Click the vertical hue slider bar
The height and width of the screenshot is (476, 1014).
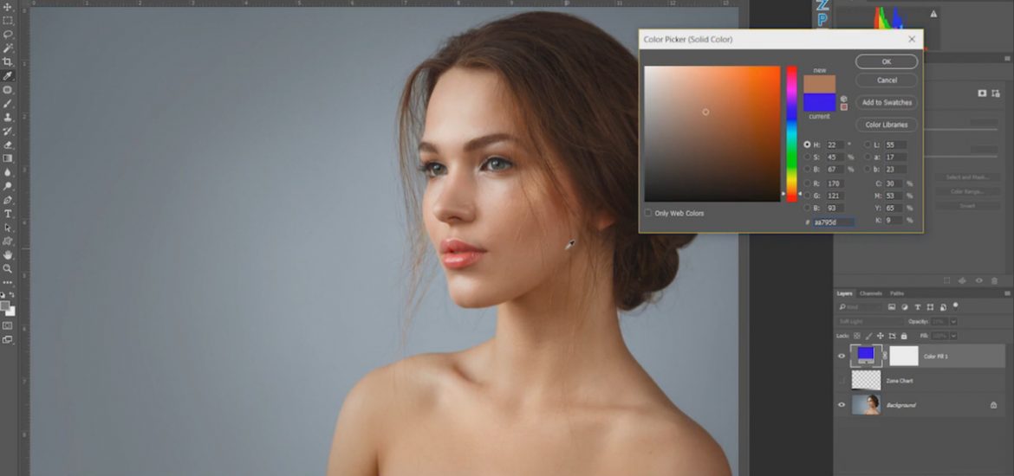tap(791, 133)
